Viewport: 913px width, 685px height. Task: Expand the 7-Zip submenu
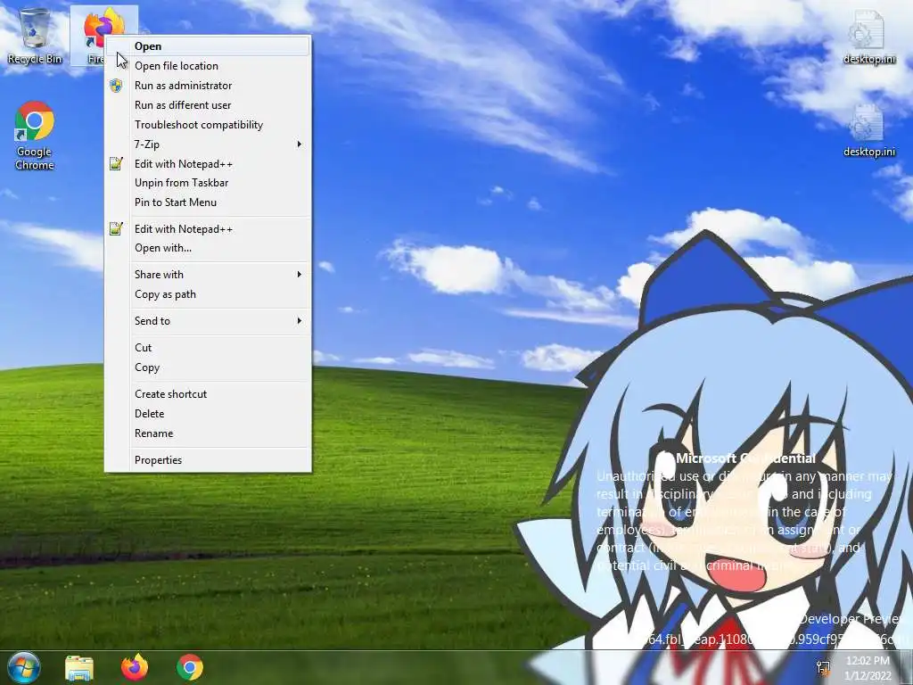point(208,144)
